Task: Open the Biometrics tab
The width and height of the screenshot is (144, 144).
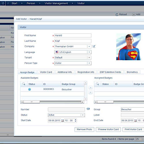Action: (x=132, y=72)
